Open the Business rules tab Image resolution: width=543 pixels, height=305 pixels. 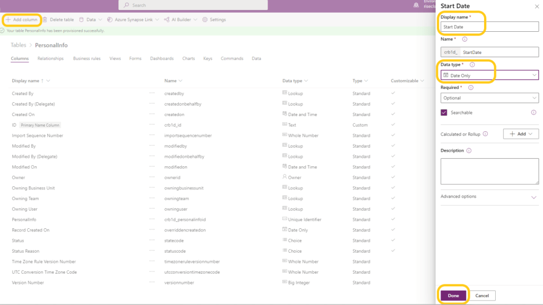pyautogui.click(x=87, y=59)
